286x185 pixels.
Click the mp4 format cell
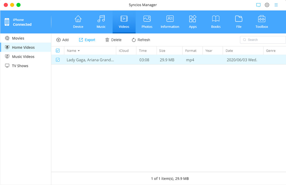[x=190, y=60]
